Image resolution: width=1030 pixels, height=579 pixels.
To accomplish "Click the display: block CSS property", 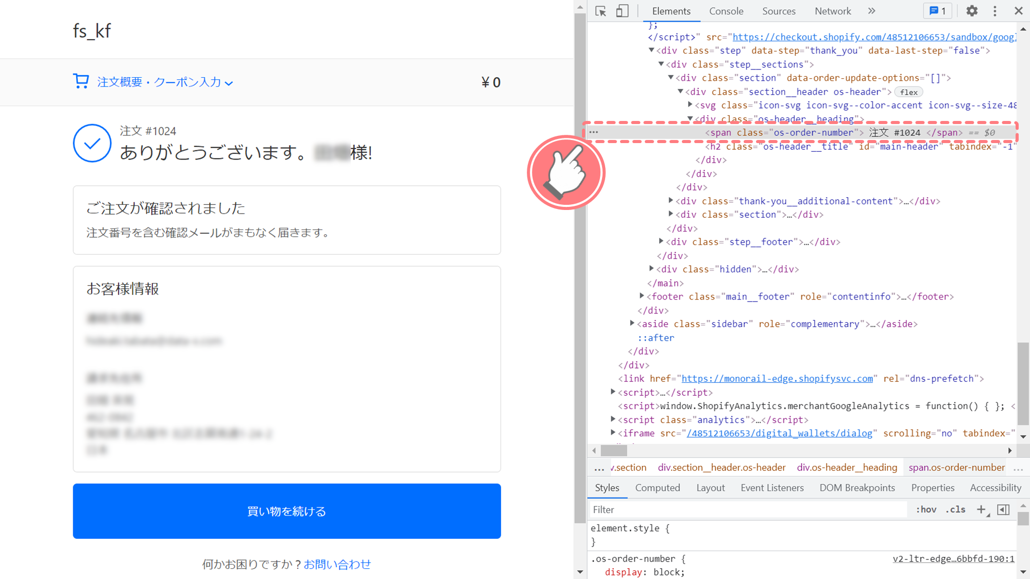I will pos(645,572).
